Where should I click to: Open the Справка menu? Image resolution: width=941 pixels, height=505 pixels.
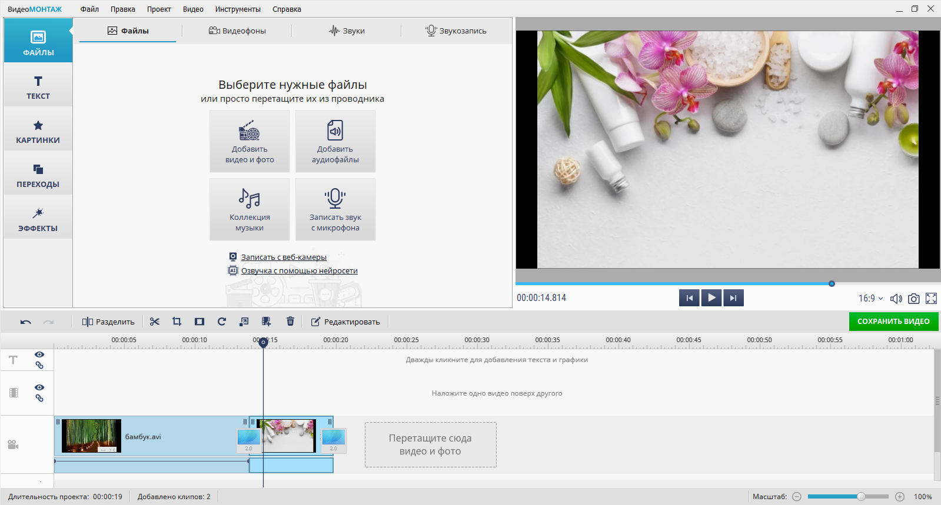(x=287, y=9)
